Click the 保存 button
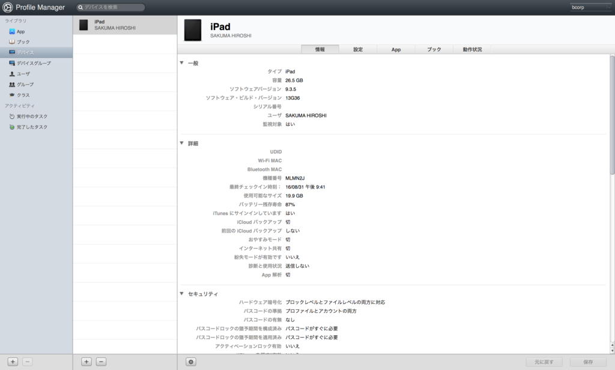Image resolution: width=615 pixels, height=370 pixels. tap(588, 362)
